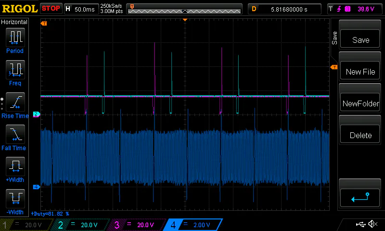Select the Freq measurement icon
Image resolution: width=385 pixels, height=231 pixels.
15,69
